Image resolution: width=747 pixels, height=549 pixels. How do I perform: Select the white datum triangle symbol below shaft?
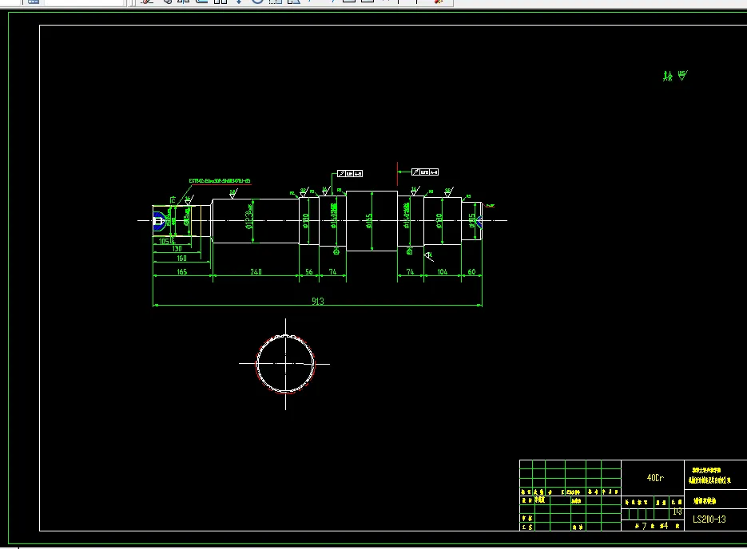[427, 256]
